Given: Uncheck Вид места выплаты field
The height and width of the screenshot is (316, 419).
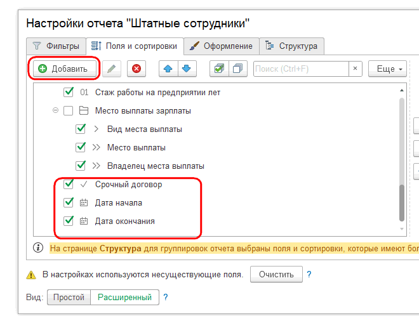Looking at the screenshot, I should tap(81, 129).
